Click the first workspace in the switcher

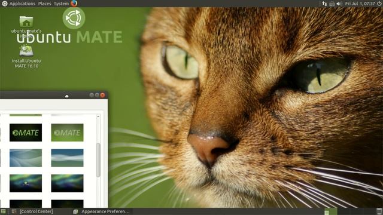[330, 211]
